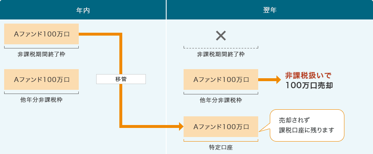Click the gray X mark under 翌年

click(x=221, y=36)
